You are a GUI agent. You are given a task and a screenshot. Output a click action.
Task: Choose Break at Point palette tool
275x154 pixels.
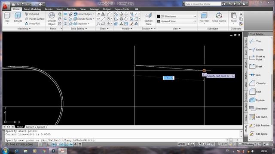coord(257,58)
